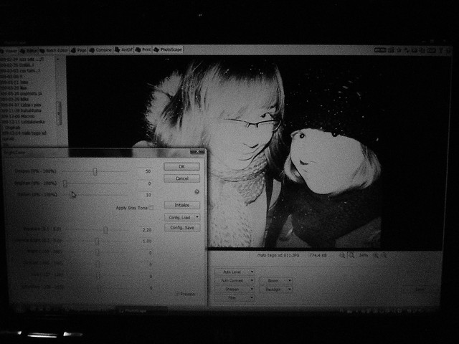Switch to the Editor tab
Viewport: 459px width, 344px height.
[29, 51]
